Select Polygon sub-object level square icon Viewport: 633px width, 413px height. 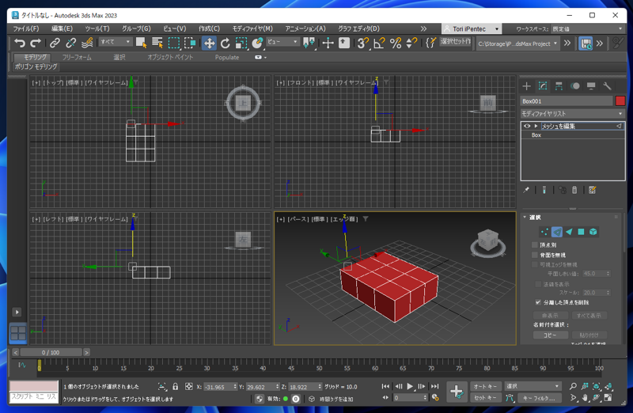click(x=581, y=232)
